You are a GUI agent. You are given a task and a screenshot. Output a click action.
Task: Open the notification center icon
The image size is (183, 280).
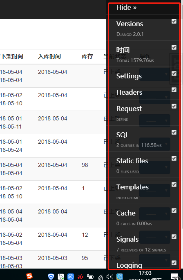(x=174, y=276)
